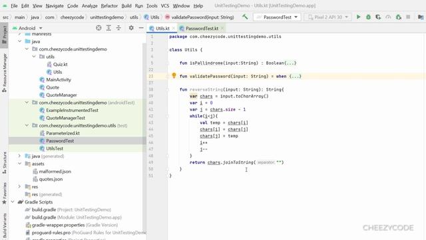Close the Utils.kt editor tab
Image resolution: width=426 pixels, height=240 pixels.
tap(173, 28)
